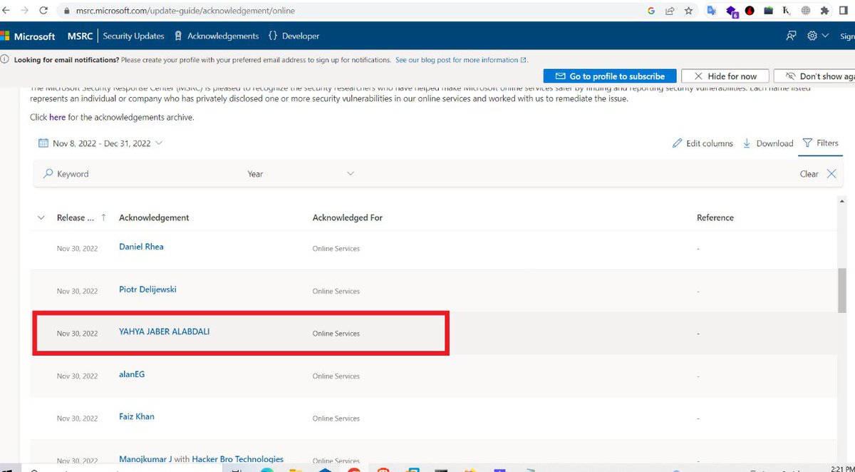855x472 pixels.
Task: Open purple extension with 6 badge
Action: point(732,11)
